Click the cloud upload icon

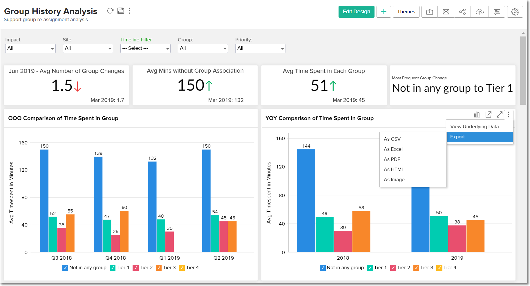(x=480, y=12)
